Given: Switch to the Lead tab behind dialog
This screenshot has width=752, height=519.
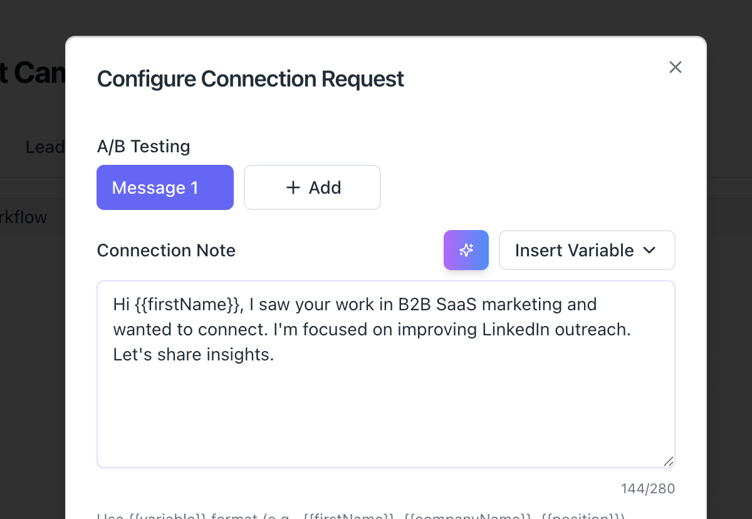Looking at the screenshot, I should coord(45,147).
